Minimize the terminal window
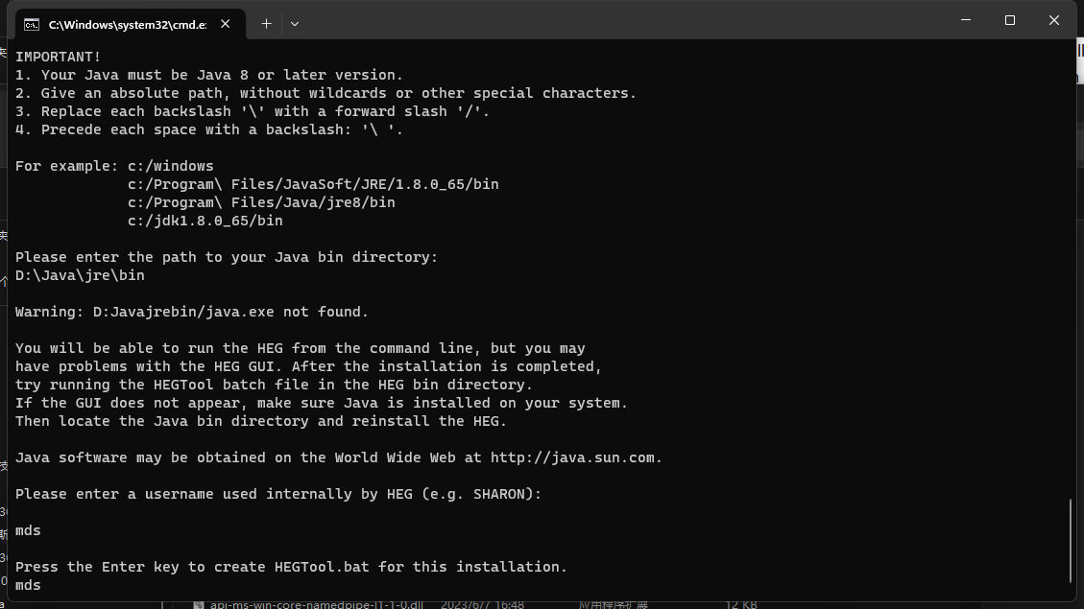This screenshot has height=609, width=1084. point(966,20)
